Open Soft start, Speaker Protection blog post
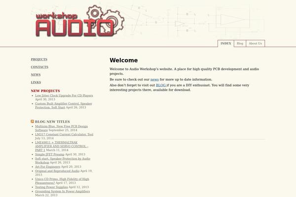The height and width of the screenshot is (197, 296). 63,161
